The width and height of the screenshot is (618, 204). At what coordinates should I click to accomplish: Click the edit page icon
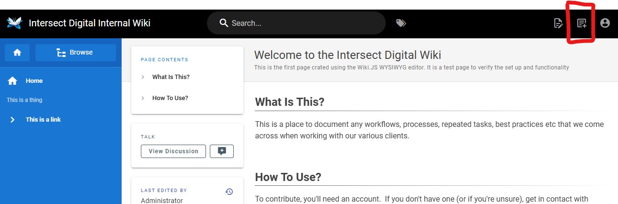tap(558, 23)
